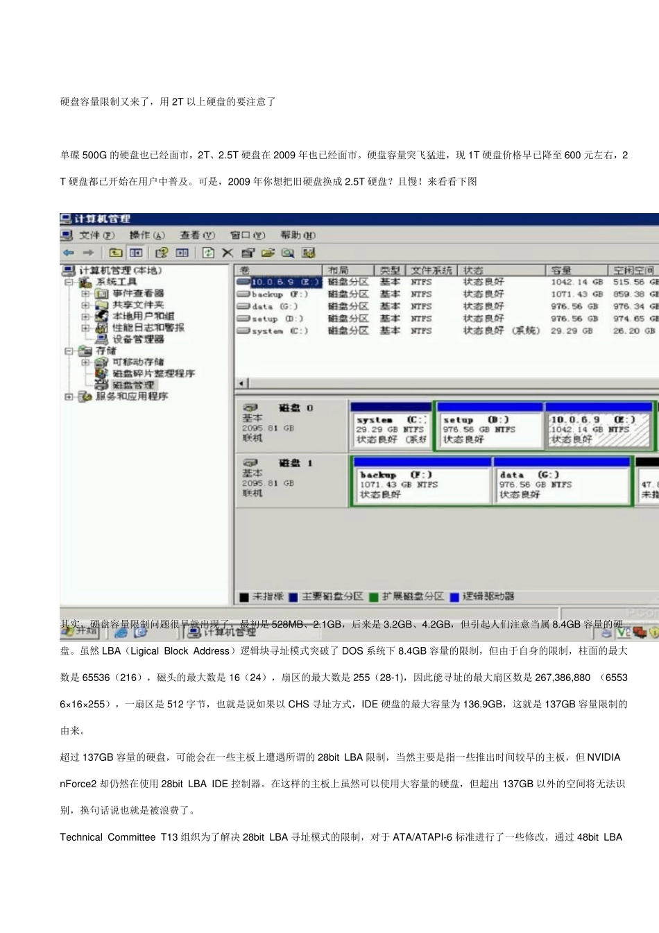This screenshot has width=659, height=933.
Task: Click the volume icon beside data (G:)
Action: pos(243,306)
